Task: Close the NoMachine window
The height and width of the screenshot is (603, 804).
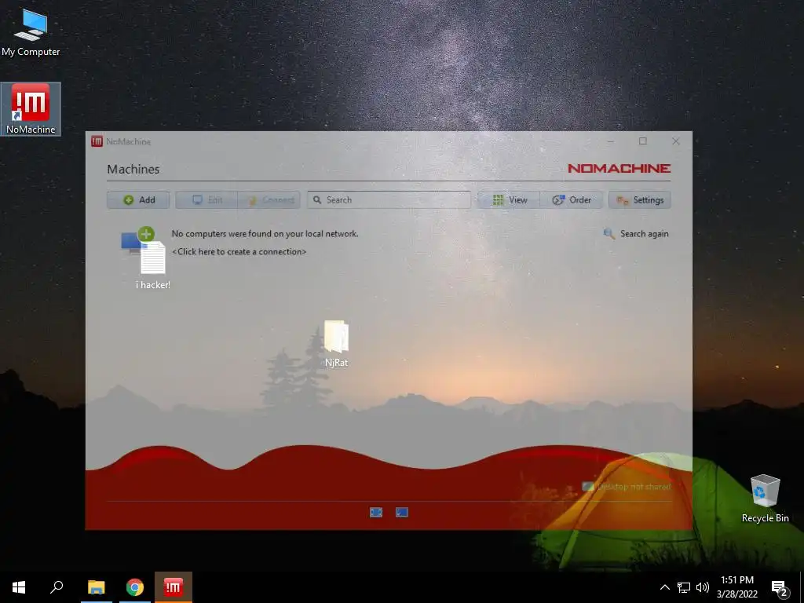Action: coord(676,141)
